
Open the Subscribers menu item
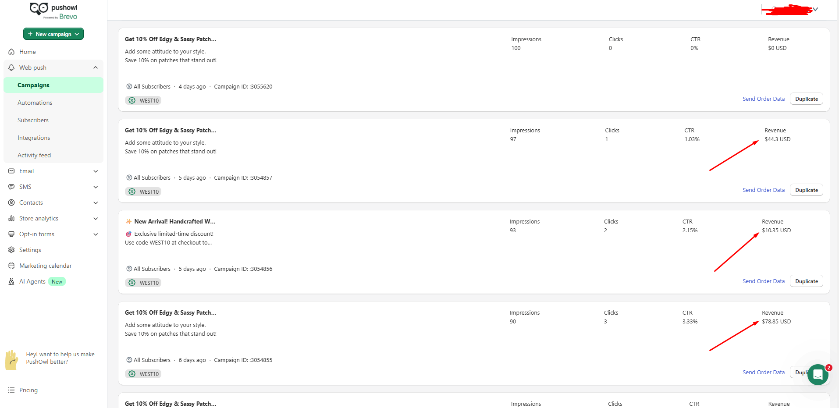[x=33, y=120]
